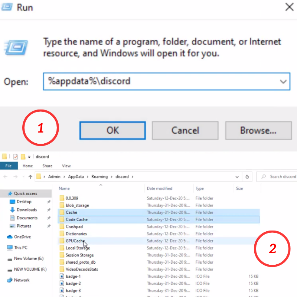Click the Open text field with %appdata%\discord
This screenshot has width=297, height=297.
[x=166, y=81]
